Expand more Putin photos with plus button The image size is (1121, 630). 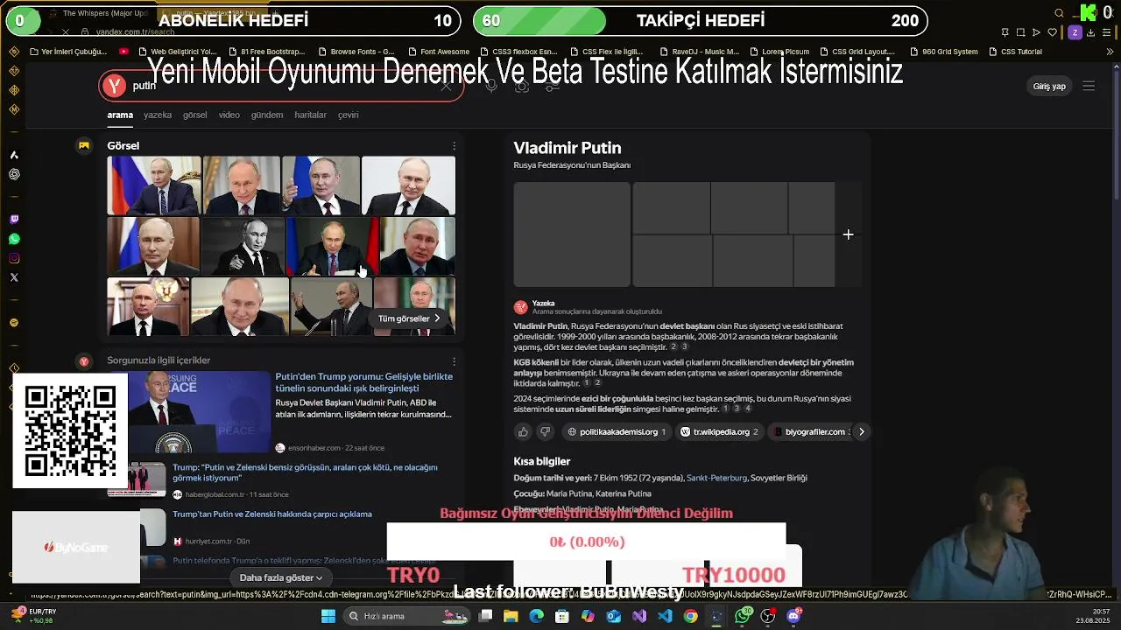pos(848,234)
